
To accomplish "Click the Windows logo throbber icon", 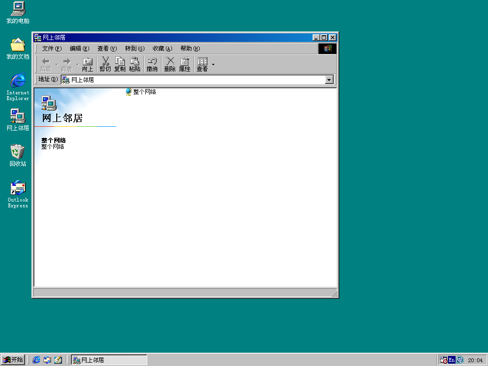I will click(x=327, y=49).
